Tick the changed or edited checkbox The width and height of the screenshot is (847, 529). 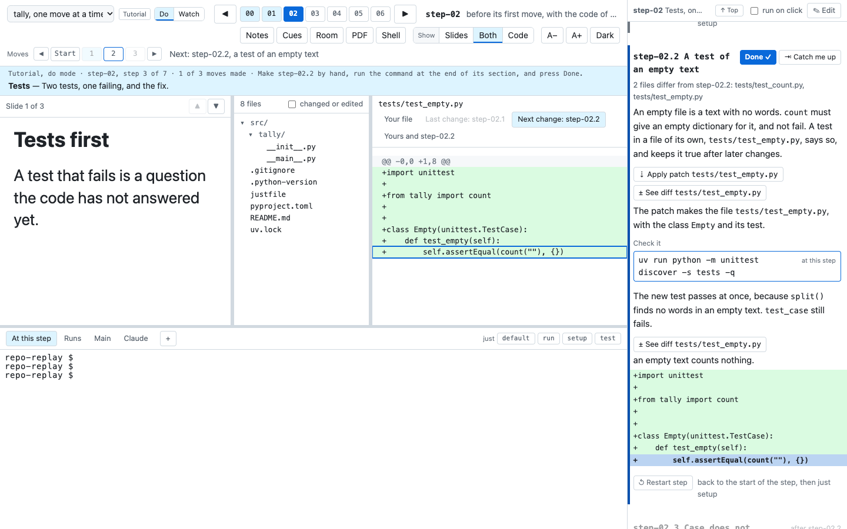[292, 104]
